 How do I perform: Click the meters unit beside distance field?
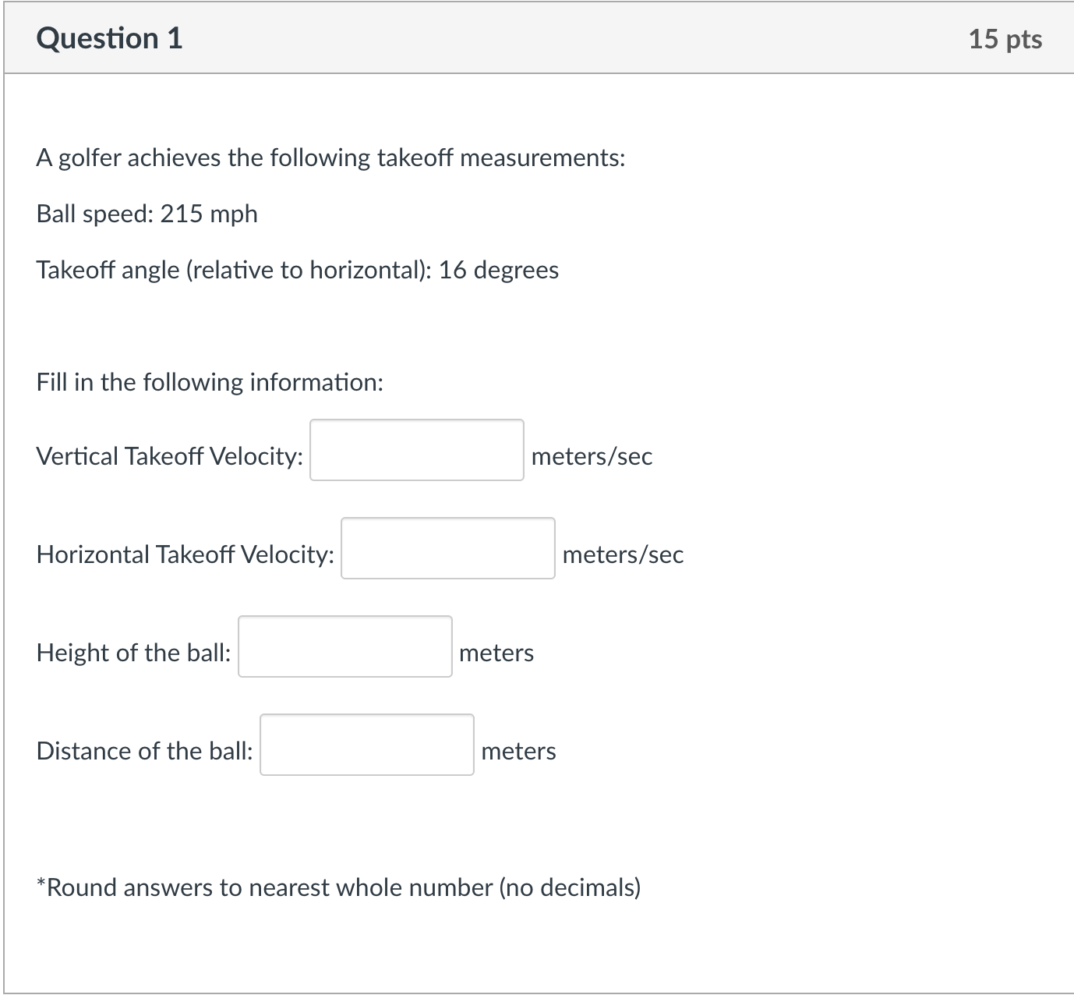click(518, 751)
